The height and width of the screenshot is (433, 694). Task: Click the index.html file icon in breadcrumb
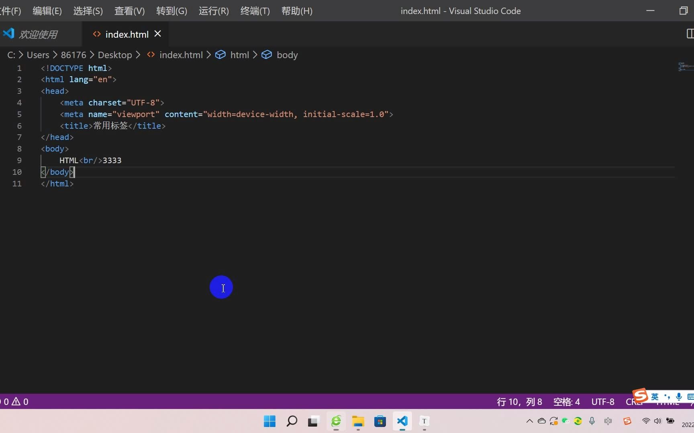[x=151, y=55]
